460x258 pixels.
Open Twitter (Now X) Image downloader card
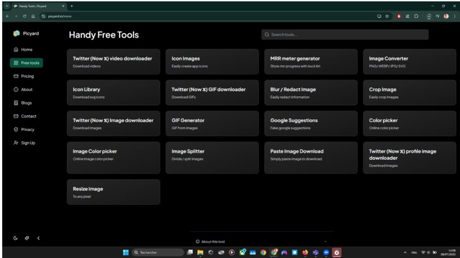pyautogui.click(x=114, y=124)
